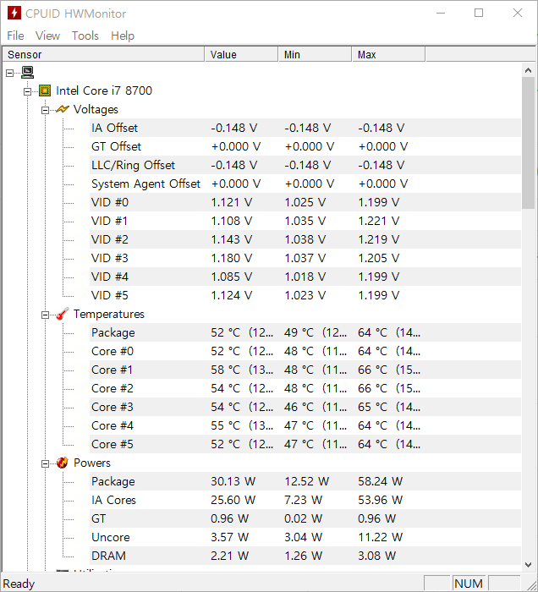Click the vertical scrollbar thumb
The height and width of the screenshot is (592, 538).
coord(528,143)
